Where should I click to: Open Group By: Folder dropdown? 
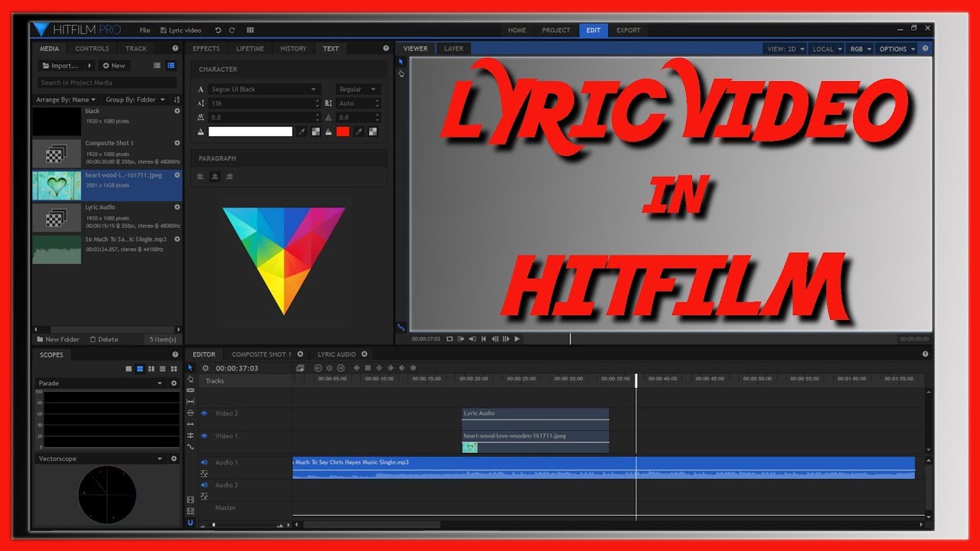coord(134,99)
